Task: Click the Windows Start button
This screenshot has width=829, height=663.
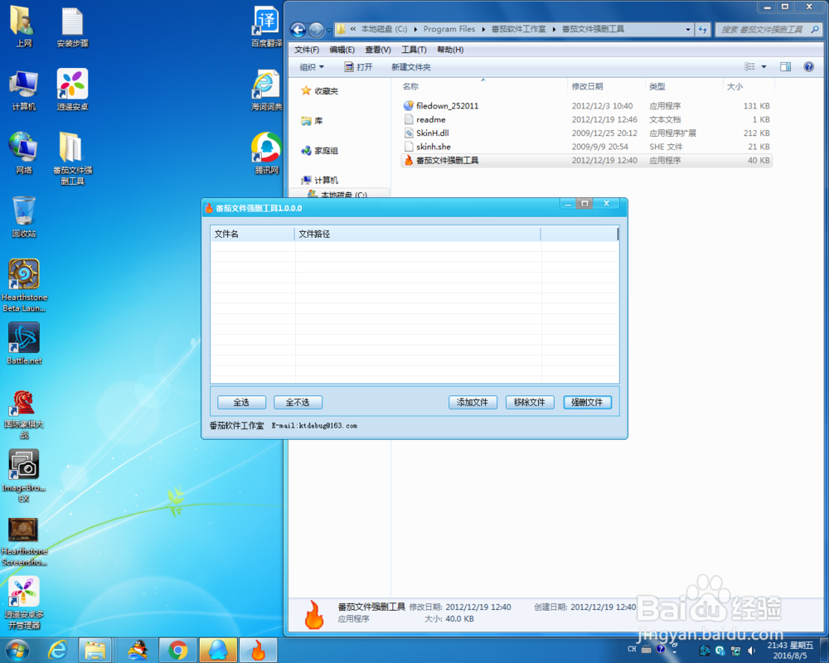Action: (17, 651)
